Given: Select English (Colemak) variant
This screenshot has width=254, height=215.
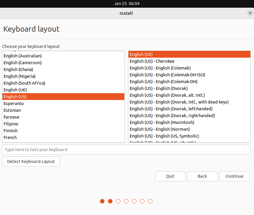Looking at the screenshot, I should [160, 68].
